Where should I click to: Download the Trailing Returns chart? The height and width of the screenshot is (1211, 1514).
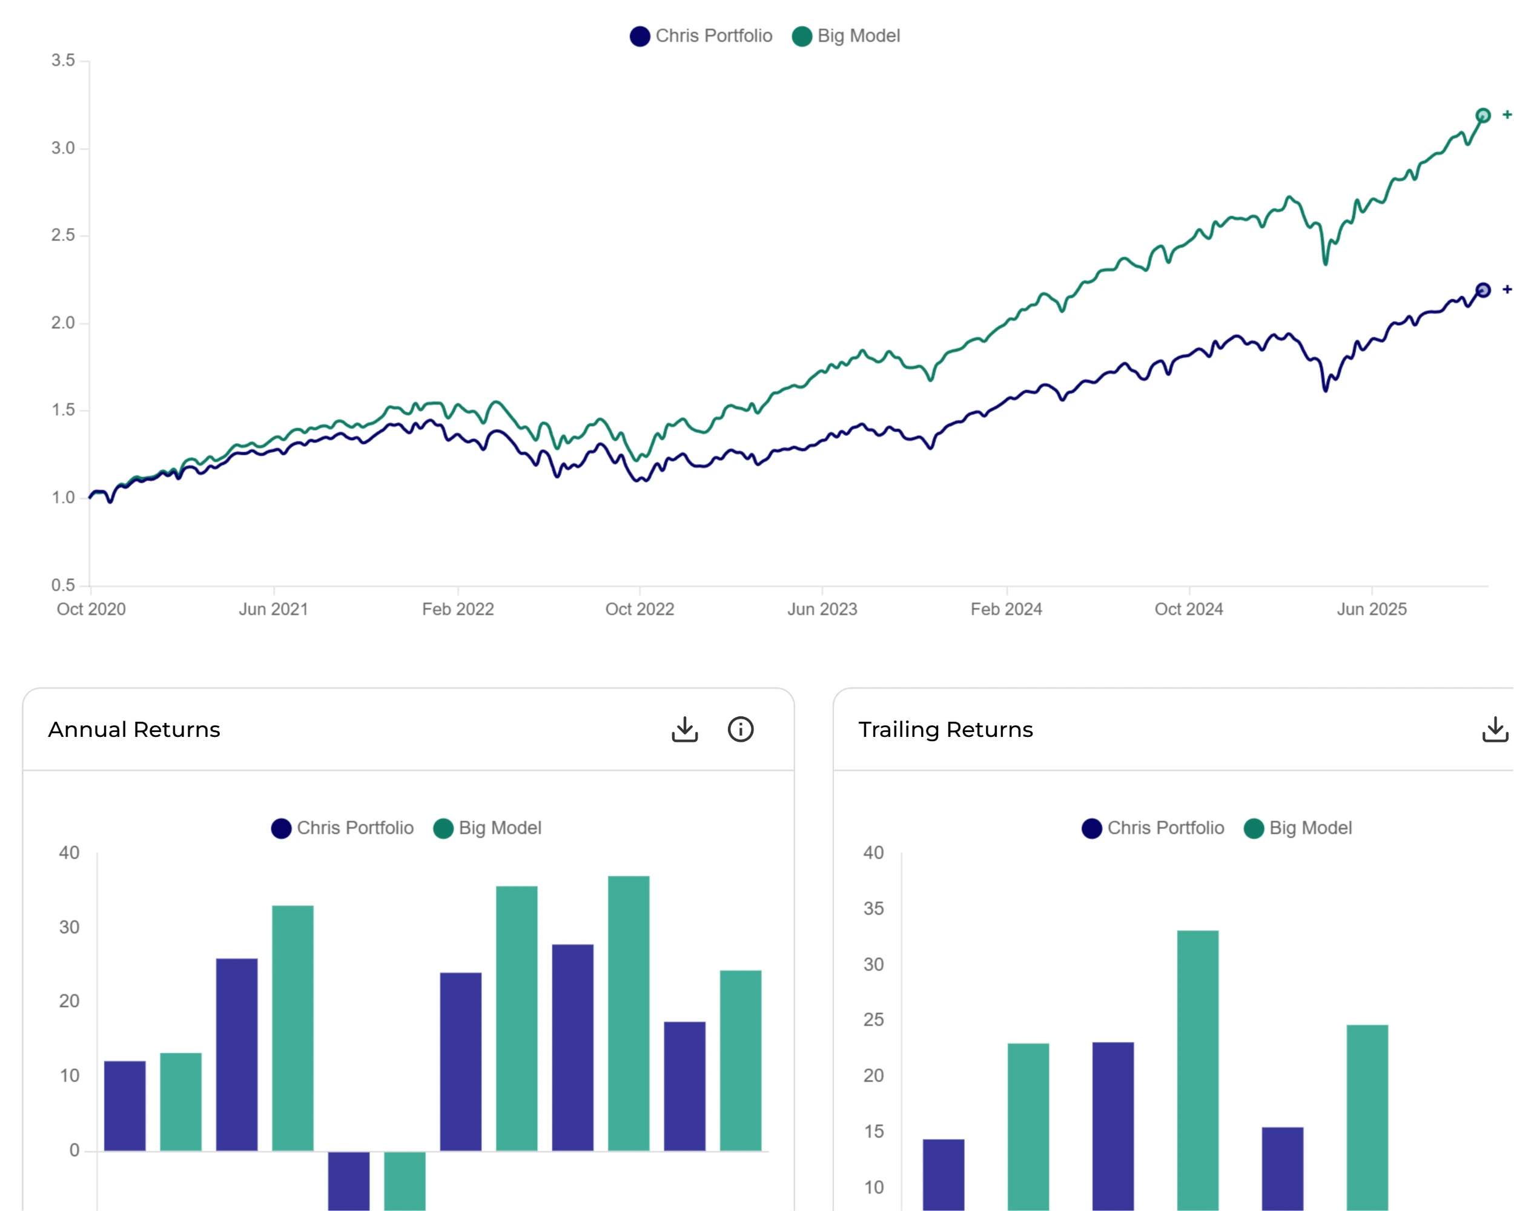click(x=1497, y=730)
